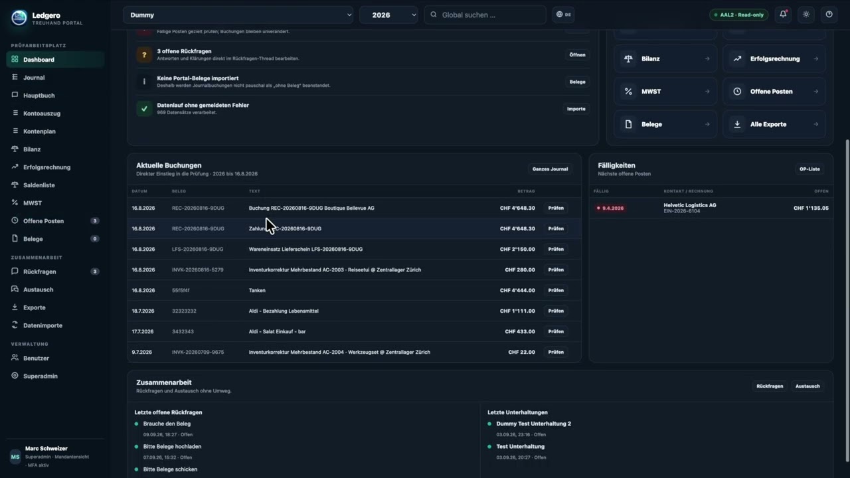Click Prüfen for the Tanken booking
The height and width of the screenshot is (478, 850).
(x=556, y=290)
